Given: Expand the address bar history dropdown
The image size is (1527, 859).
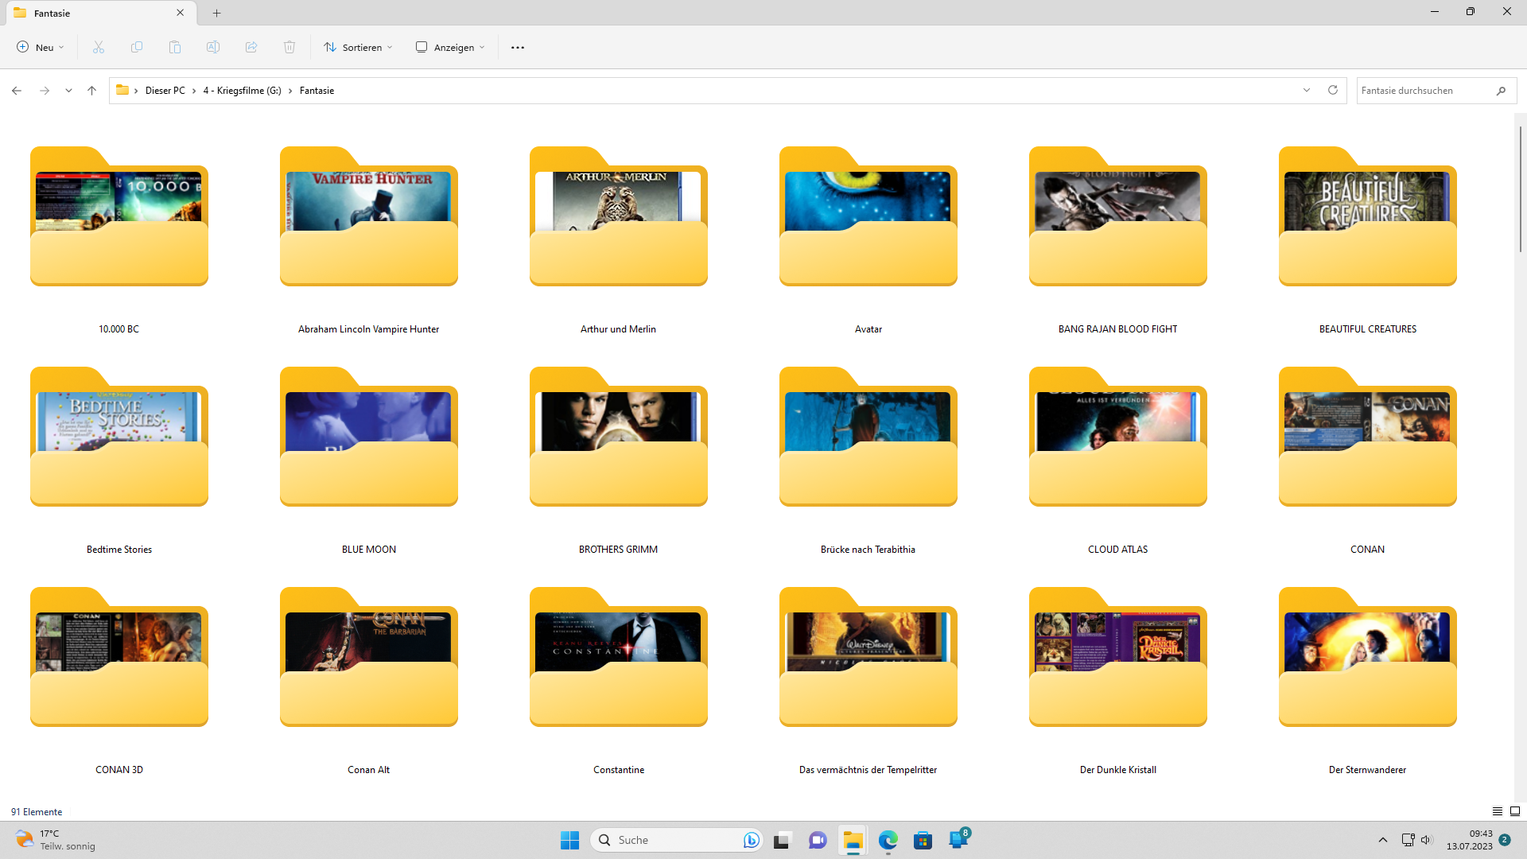Looking at the screenshot, I should (x=1307, y=91).
